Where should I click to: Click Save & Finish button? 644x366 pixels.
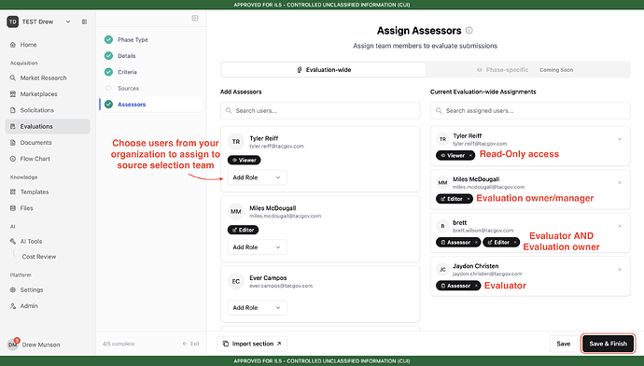point(608,344)
